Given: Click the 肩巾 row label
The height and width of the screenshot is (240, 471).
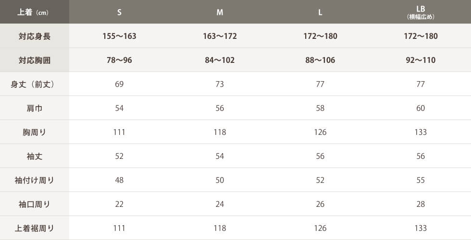Looking at the screenshot, I should click(x=35, y=108).
